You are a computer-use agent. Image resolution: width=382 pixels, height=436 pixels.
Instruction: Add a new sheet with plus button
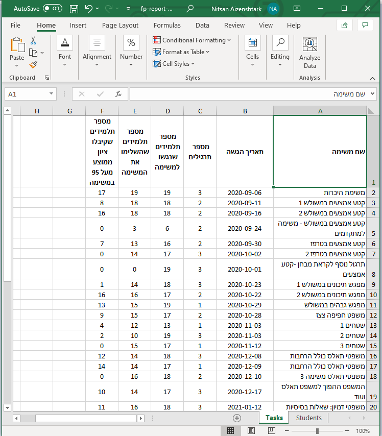237,418
